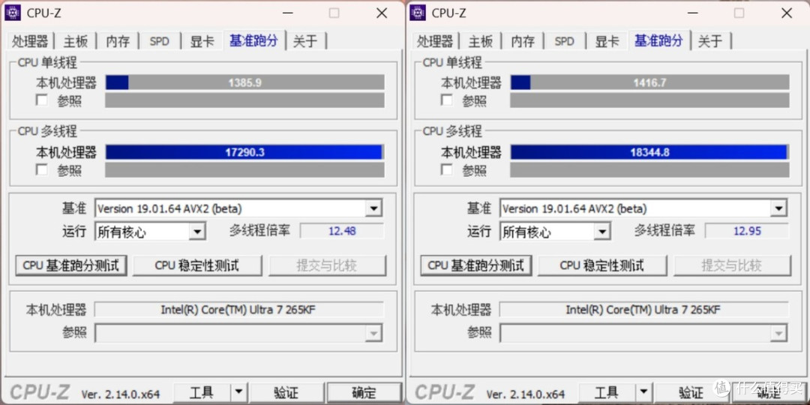Enable multi-thread 参照 checkbox in right window
810x405 pixels.
(x=447, y=169)
